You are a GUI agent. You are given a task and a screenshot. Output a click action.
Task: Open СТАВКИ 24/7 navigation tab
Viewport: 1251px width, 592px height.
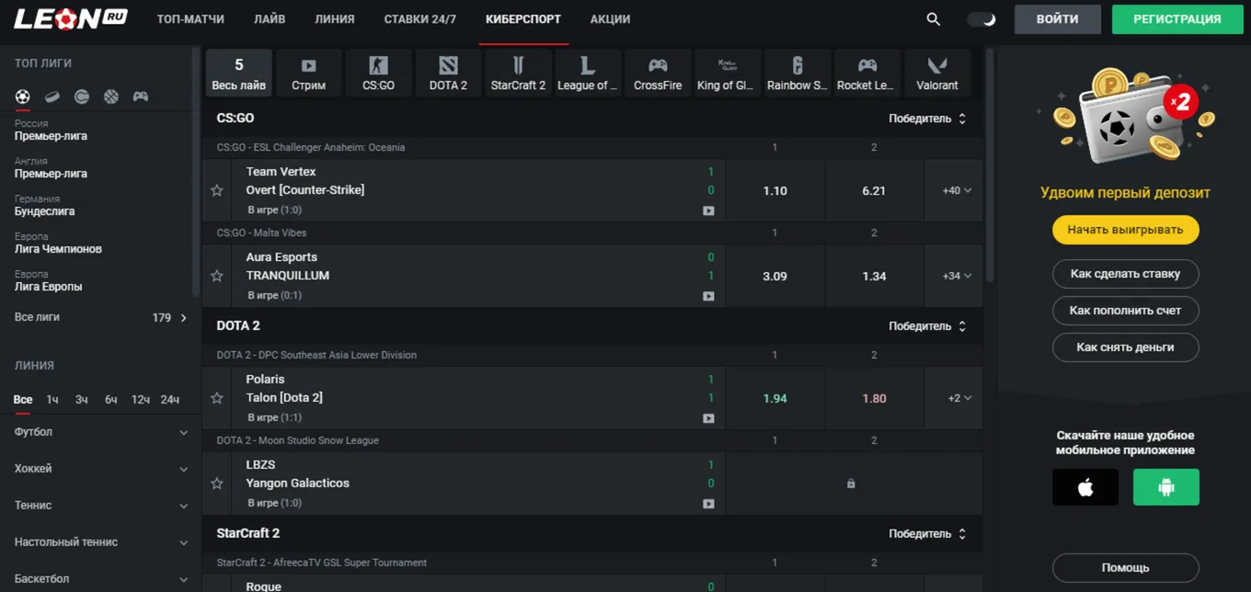click(420, 19)
